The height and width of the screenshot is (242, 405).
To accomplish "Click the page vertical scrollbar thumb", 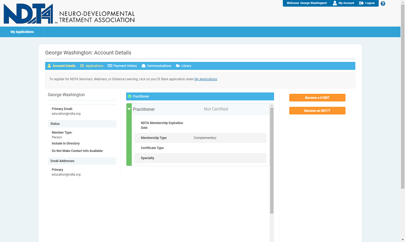I will (x=403, y=96).
